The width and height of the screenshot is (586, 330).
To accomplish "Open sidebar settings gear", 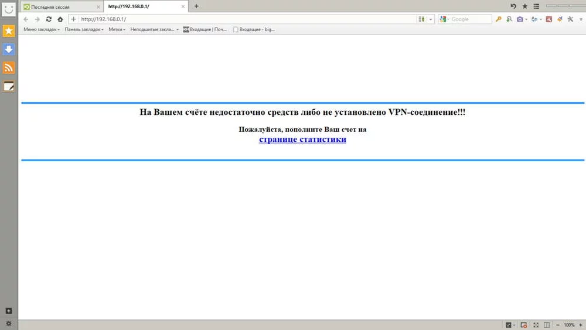I will [x=9, y=324].
